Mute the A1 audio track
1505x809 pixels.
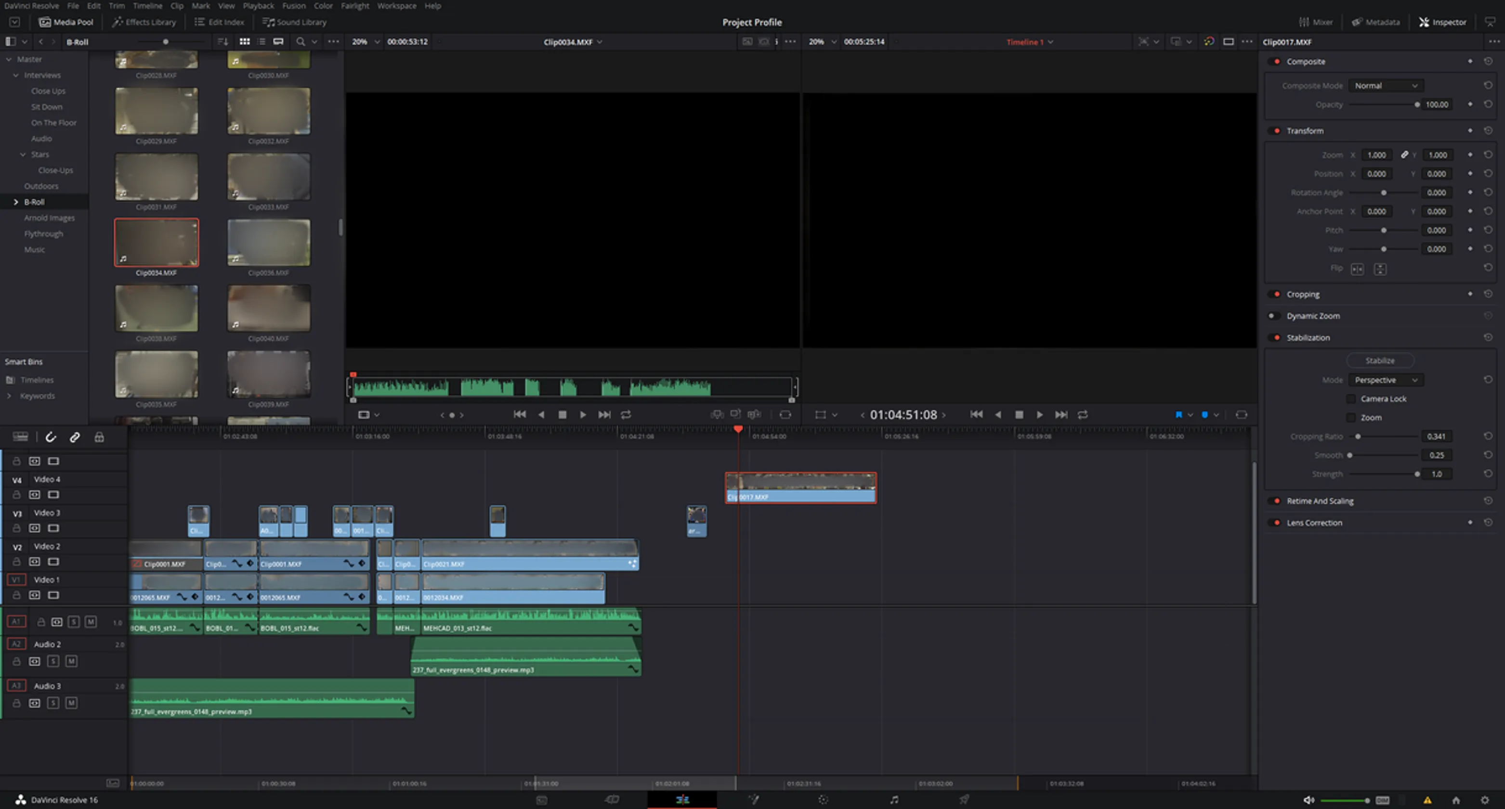91,622
